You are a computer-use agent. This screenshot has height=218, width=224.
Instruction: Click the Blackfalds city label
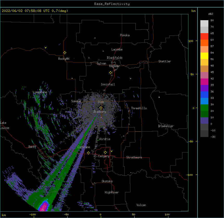click(115, 58)
